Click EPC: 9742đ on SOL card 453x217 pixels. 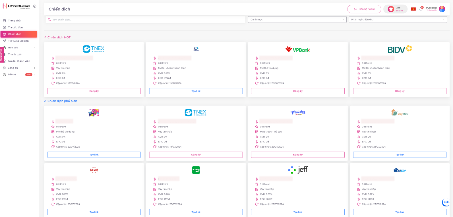(164, 78)
